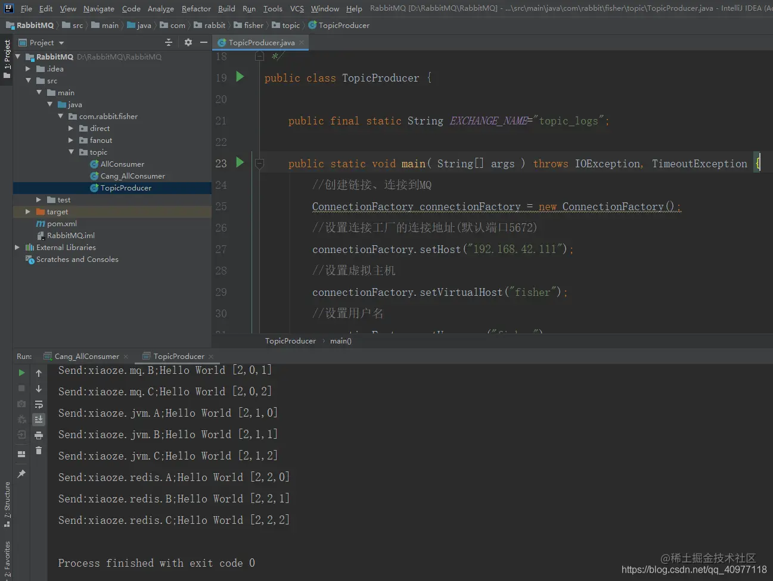Open the Navigate menu

click(99, 8)
